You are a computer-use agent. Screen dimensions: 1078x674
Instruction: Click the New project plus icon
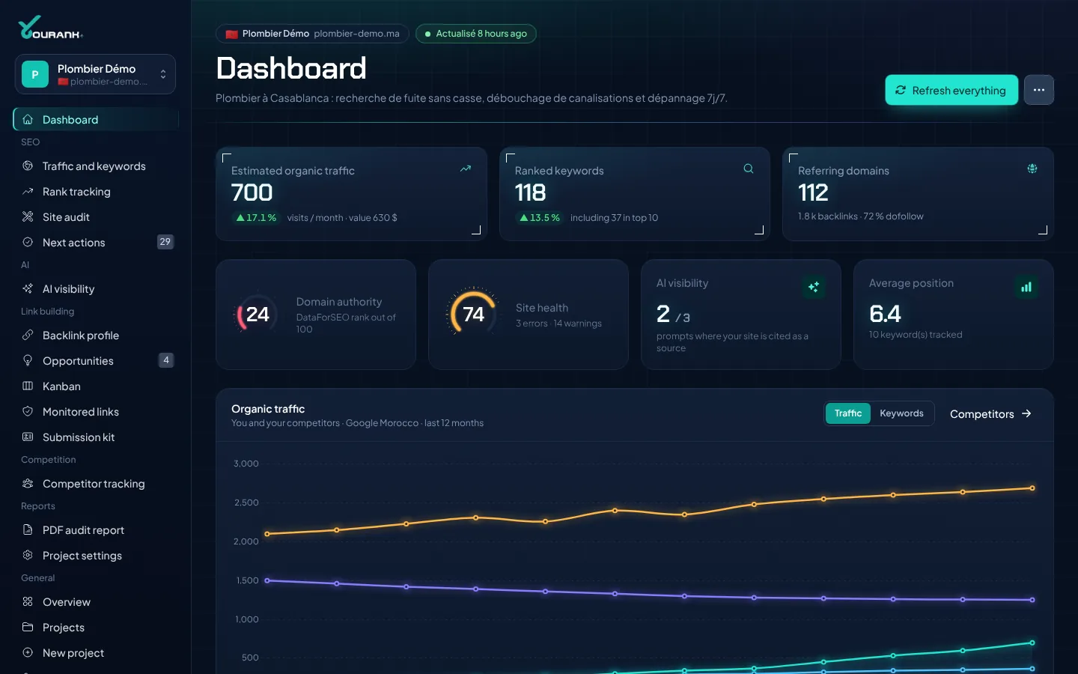[x=28, y=652]
